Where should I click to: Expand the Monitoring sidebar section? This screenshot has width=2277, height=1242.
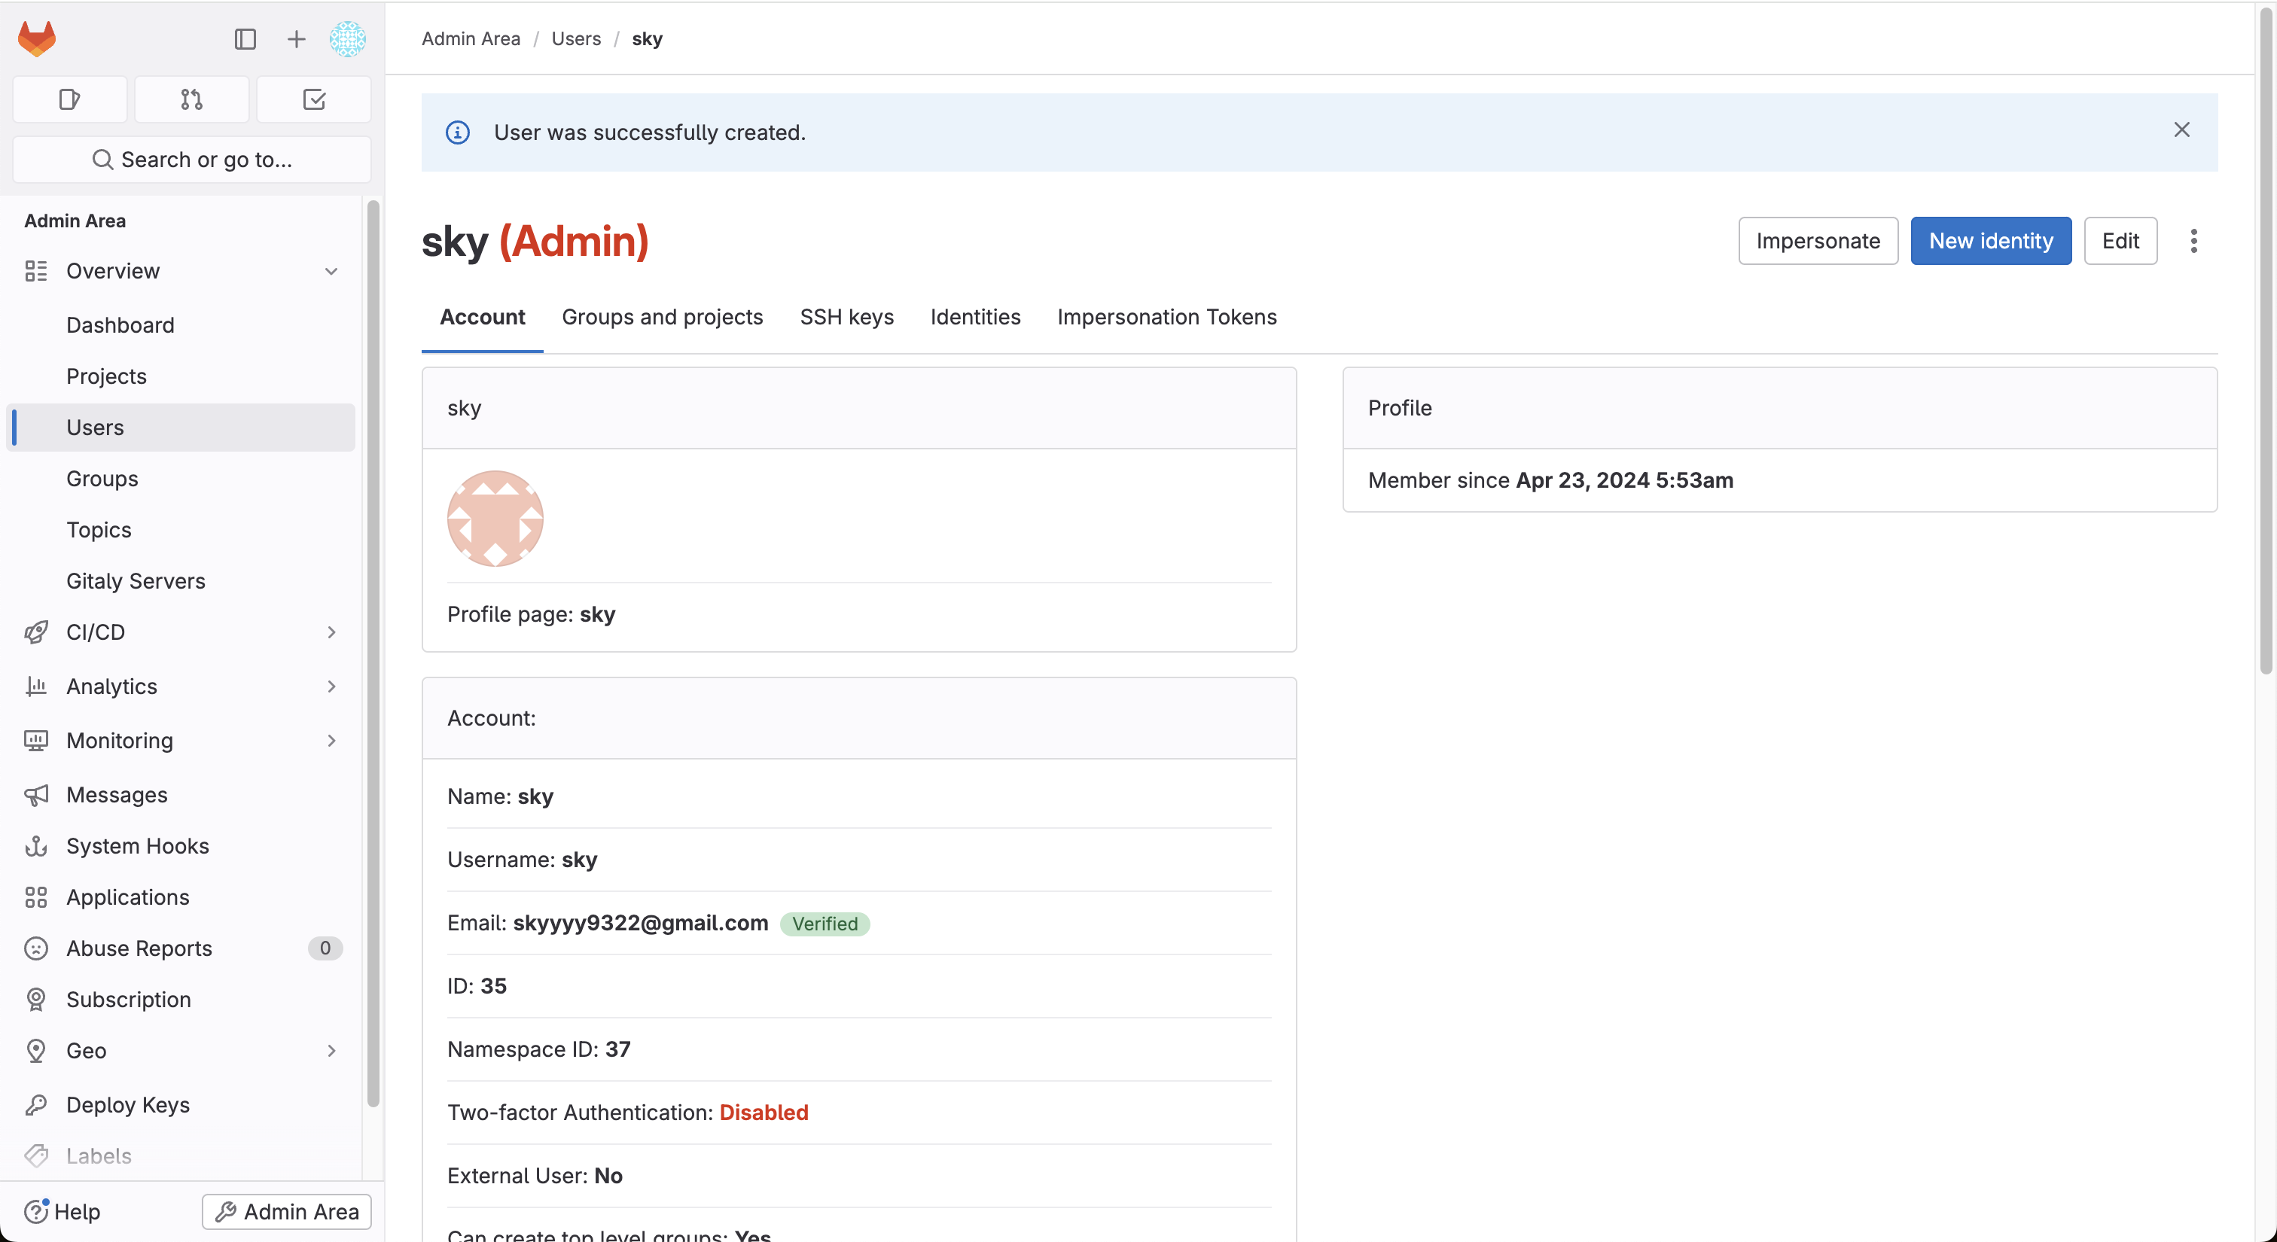[331, 741]
